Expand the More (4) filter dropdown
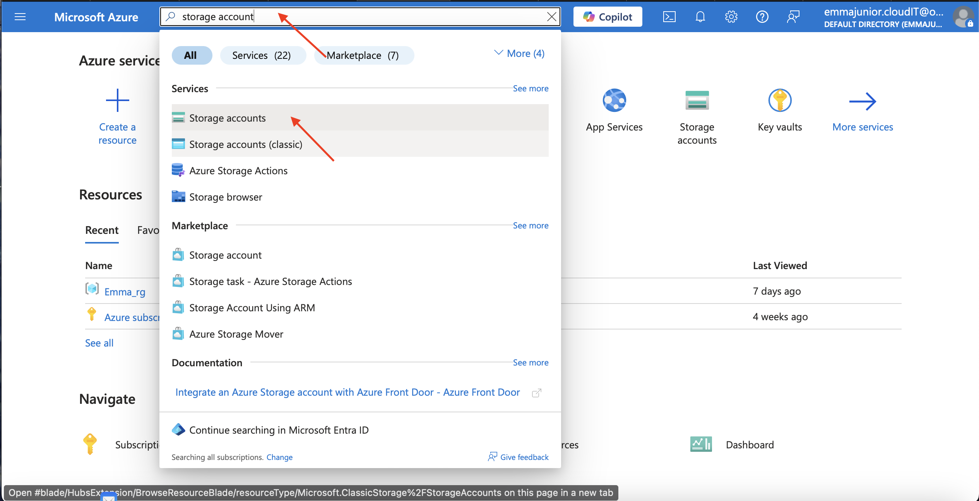Screen dimensions: 979x501 pos(519,53)
